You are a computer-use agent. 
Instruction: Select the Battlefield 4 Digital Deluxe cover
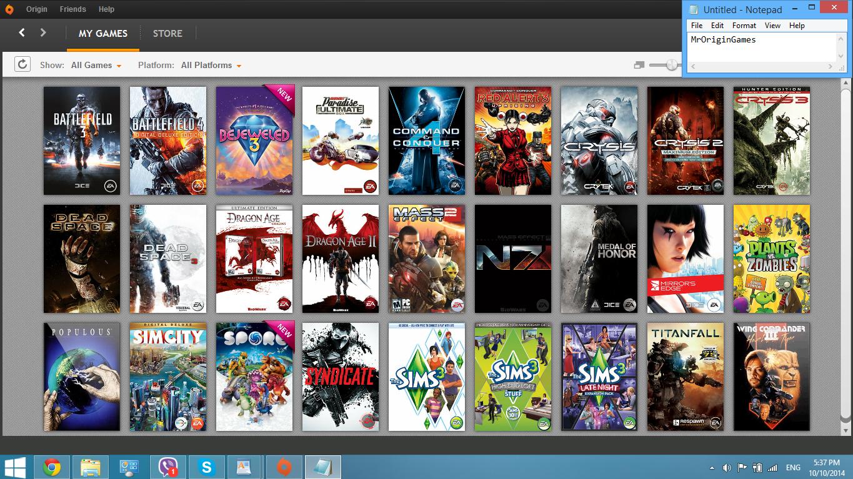tap(168, 141)
